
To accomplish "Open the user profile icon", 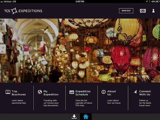I will [153, 11].
